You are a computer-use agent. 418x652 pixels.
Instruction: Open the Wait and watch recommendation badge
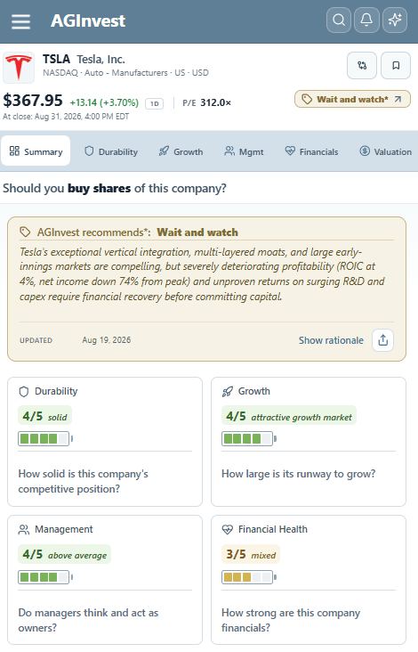(x=352, y=100)
